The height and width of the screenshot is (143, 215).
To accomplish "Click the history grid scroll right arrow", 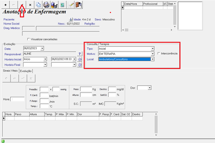I will [171, 30].
